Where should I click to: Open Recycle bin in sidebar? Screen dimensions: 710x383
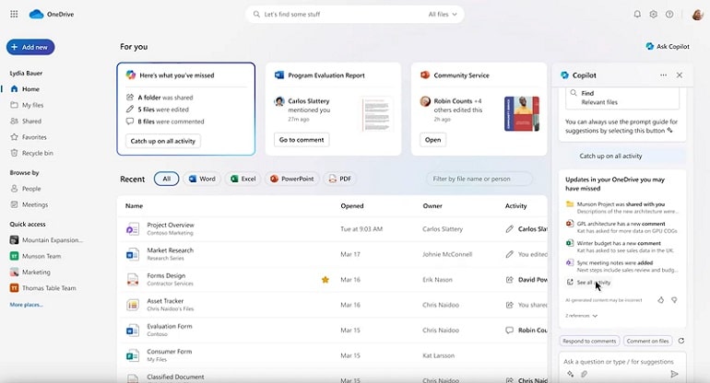pyautogui.click(x=31, y=153)
